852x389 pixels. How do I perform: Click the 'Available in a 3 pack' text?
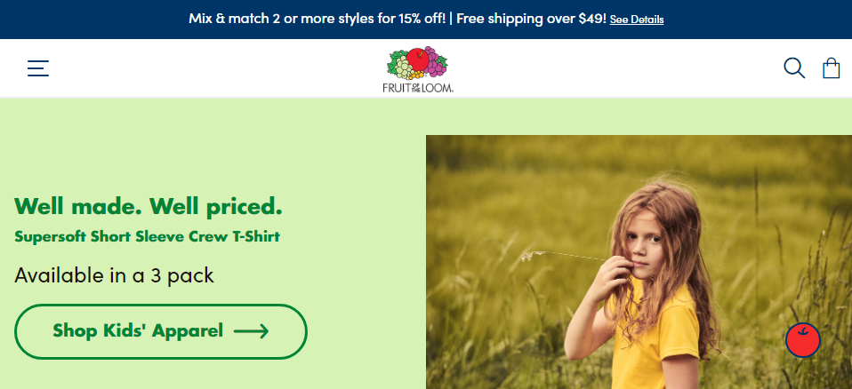(x=114, y=275)
